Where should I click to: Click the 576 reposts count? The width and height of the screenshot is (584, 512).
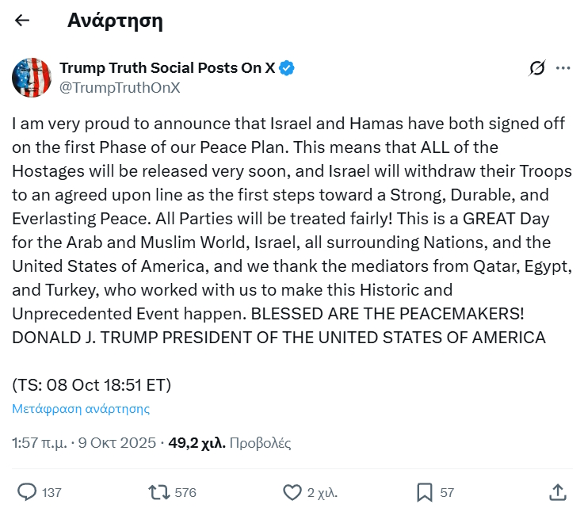tap(185, 493)
